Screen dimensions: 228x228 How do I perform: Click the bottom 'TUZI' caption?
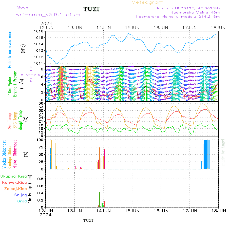pos(88,221)
